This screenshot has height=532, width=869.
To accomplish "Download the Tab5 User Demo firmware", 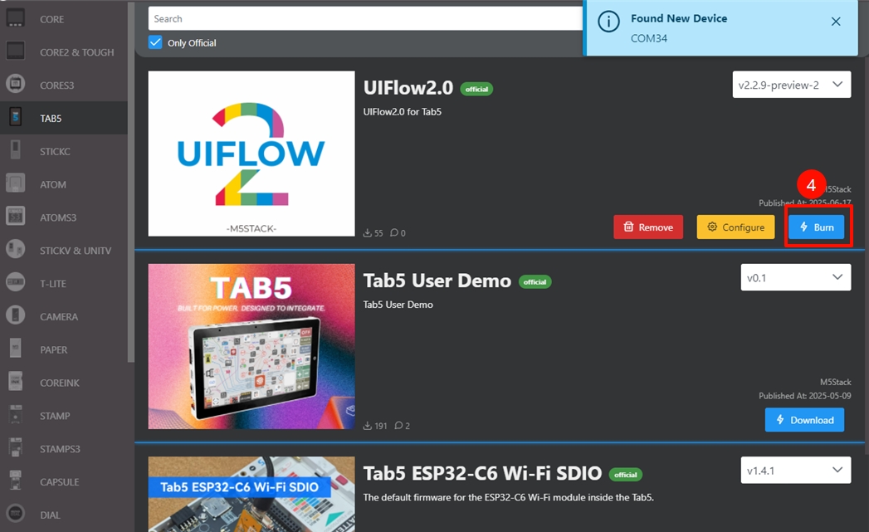I will point(805,420).
